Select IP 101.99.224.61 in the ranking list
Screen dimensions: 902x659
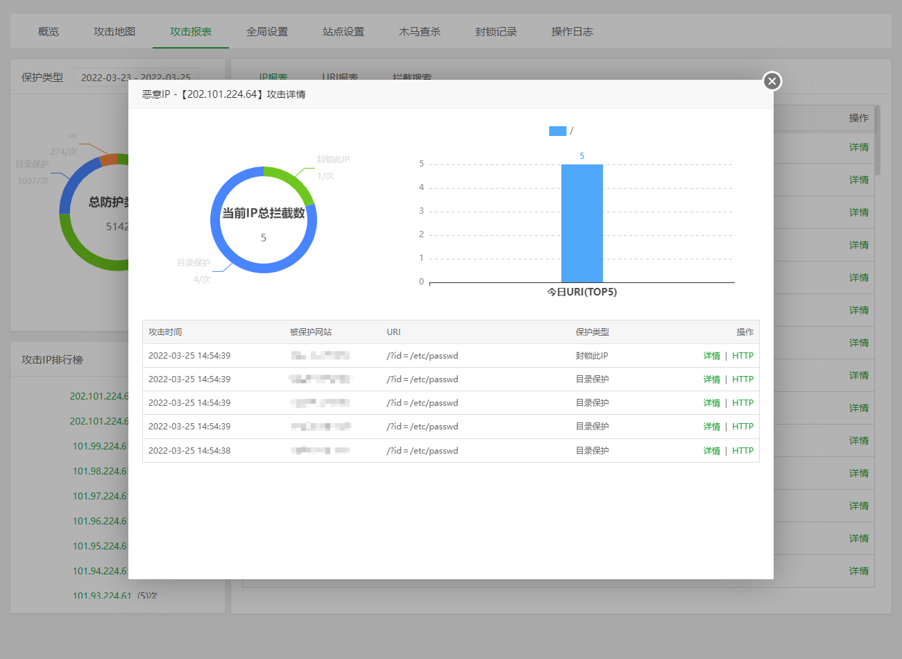pyautogui.click(x=101, y=446)
